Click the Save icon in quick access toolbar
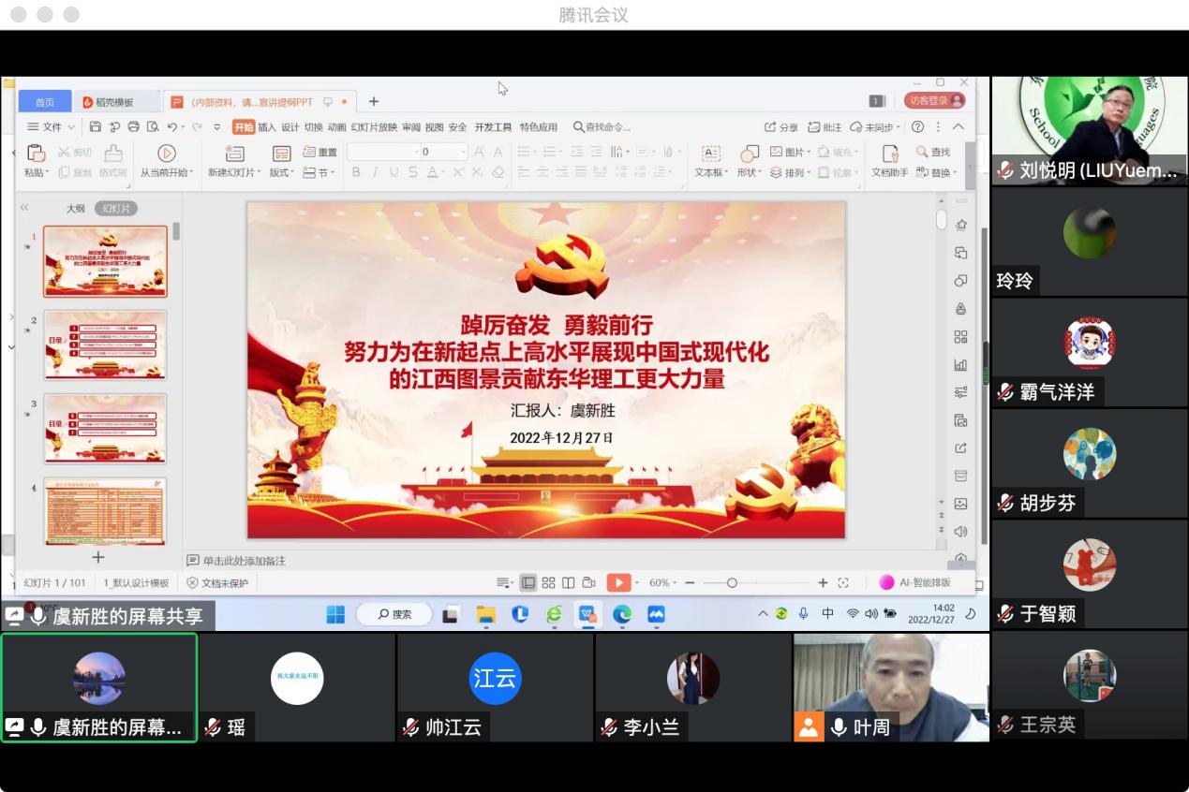 coord(96,127)
